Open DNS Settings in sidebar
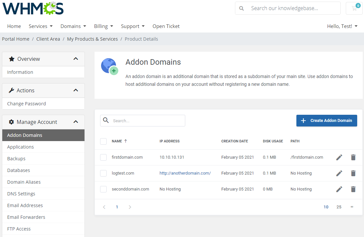The height and width of the screenshot is (237, 364). [44, 194]
